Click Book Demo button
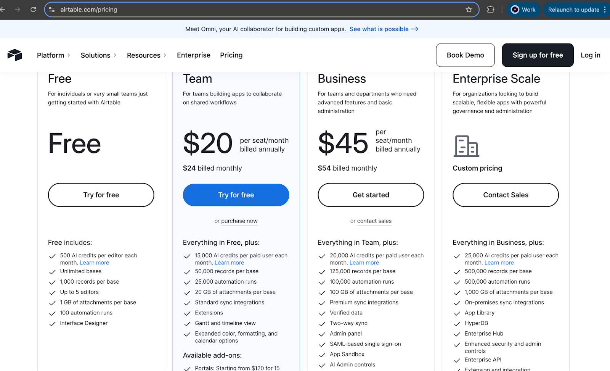Image resolution: width=610 pixels, height=371 pixels. (x=466, y=55)
